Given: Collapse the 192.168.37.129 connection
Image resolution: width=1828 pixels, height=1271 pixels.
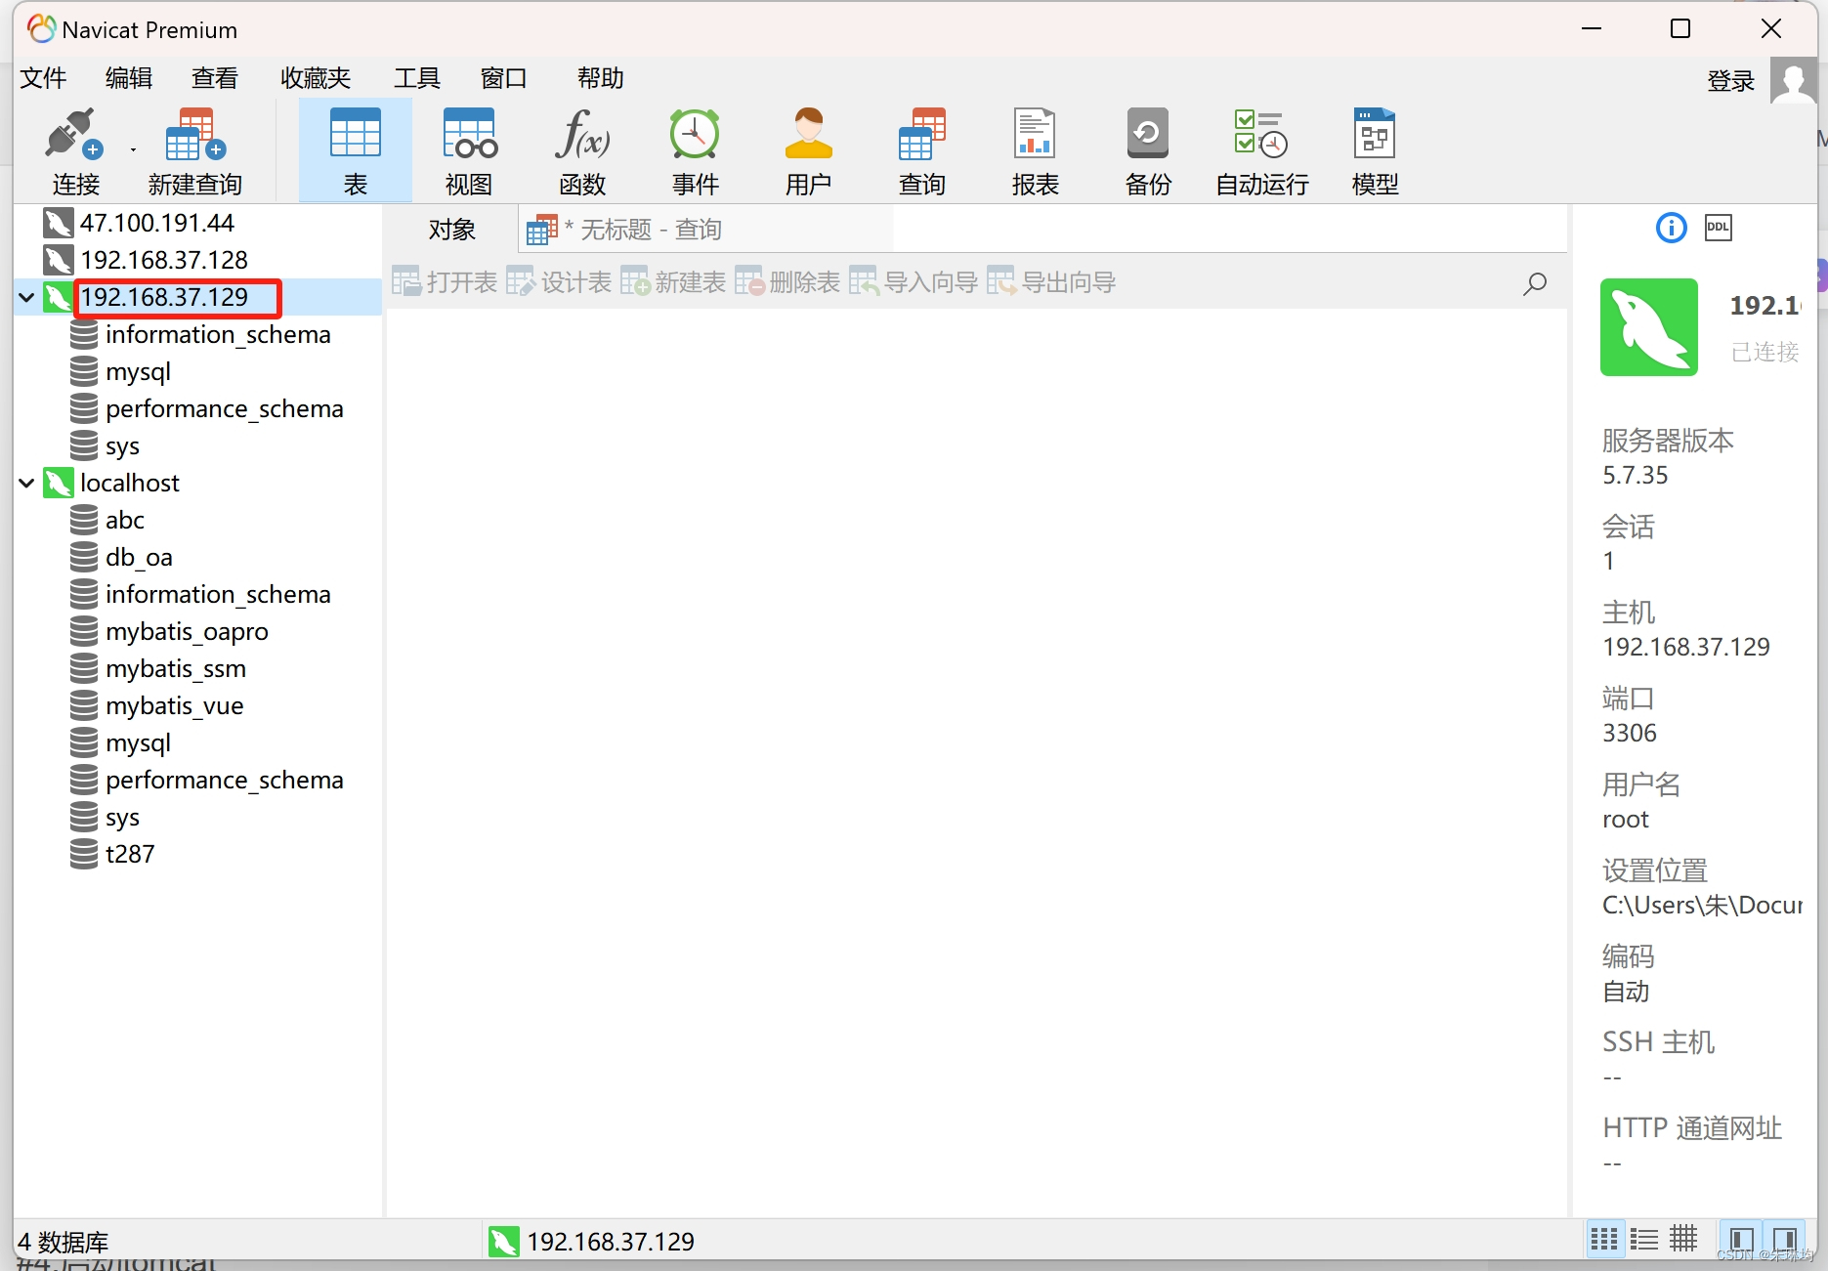Looking at the screenshot, I should pyautogui.click(x=25, y=298).
